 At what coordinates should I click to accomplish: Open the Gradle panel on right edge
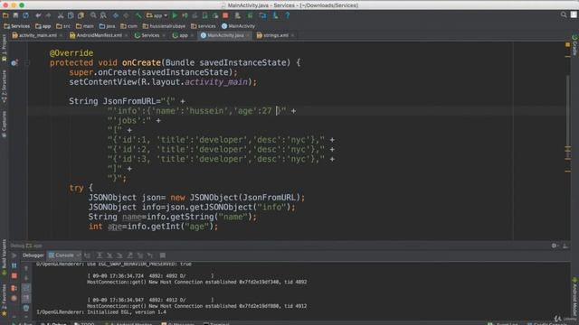pyautogui.click(x=574, y=44)
